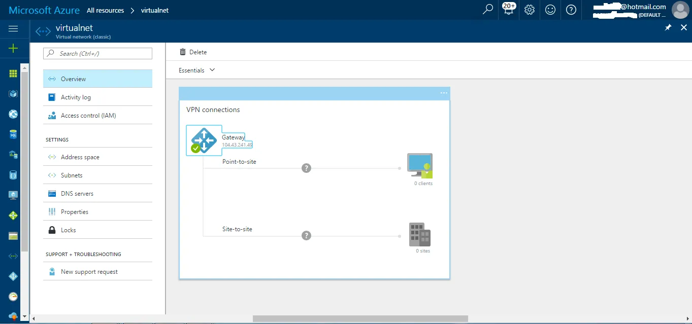The image size is (692, 324).
Task: Open portal settings gear icon
Action: (530, 10)
